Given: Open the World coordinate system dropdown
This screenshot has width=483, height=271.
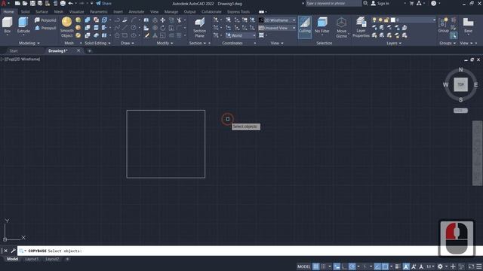Looking at the screenshot, I should coord(241,35).
